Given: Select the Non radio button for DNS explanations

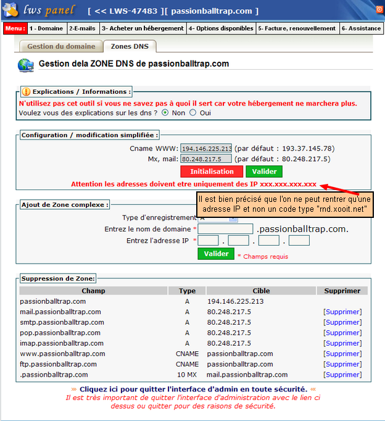Looking at the screenshot, I should point(165,113).
